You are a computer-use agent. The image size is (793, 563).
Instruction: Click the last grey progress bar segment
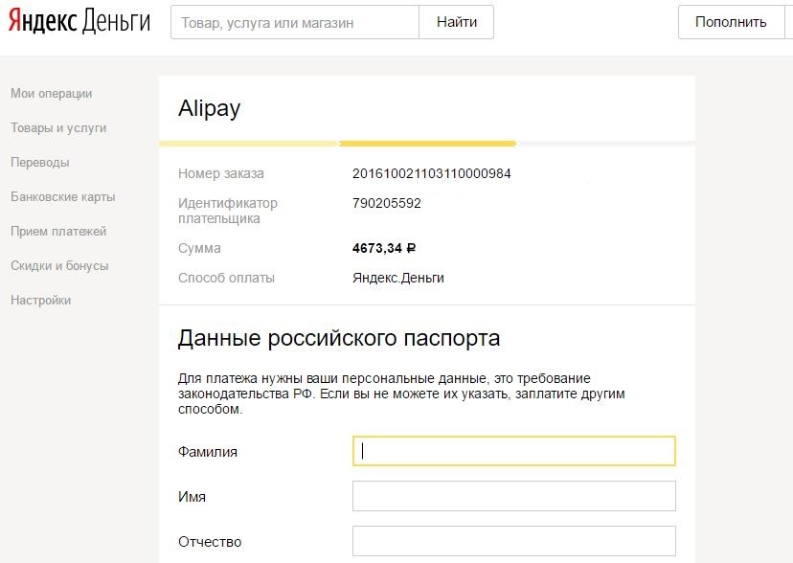[x=605, y=144]
